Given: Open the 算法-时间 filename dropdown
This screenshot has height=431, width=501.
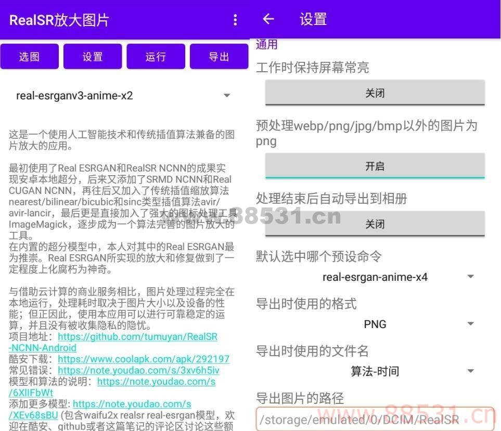Looking at the screenshot, I should point(375,371).
